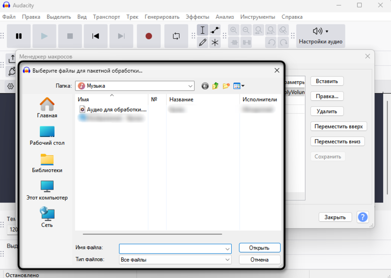Click the Zoom In magnifier
This screenshot has height=278, width=391.
[x=234, y=30]
